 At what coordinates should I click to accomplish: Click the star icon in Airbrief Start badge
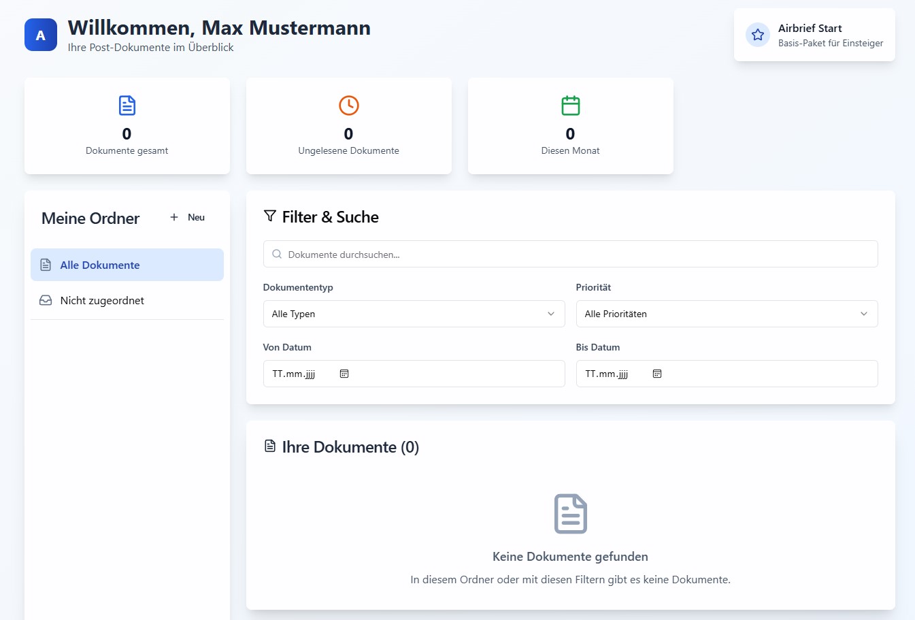point(757,34)
